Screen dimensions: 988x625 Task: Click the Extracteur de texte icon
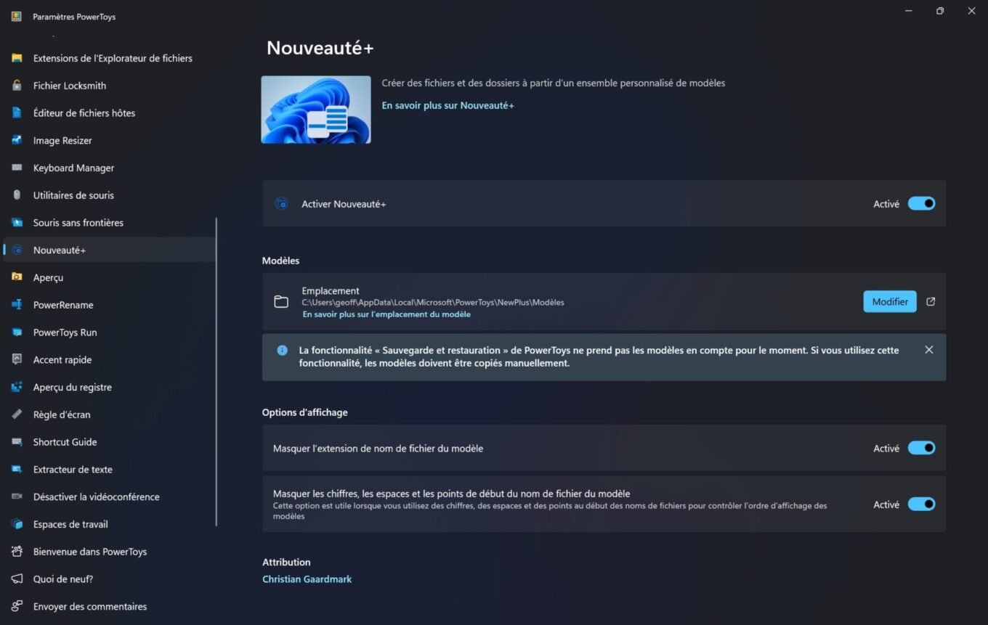[17, 470]
